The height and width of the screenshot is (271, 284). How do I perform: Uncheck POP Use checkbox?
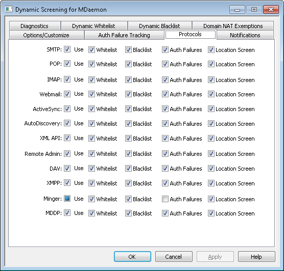tap(67, 64)
